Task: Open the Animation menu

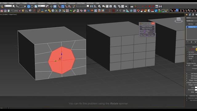Action: point(42,3)
